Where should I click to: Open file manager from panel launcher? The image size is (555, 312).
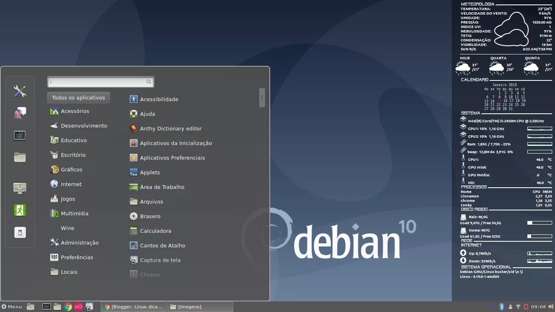[57, 307]
